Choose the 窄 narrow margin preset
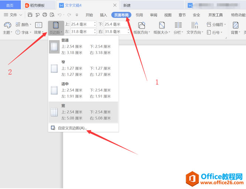Screen dimensions: 246x189 coord(83,68)
